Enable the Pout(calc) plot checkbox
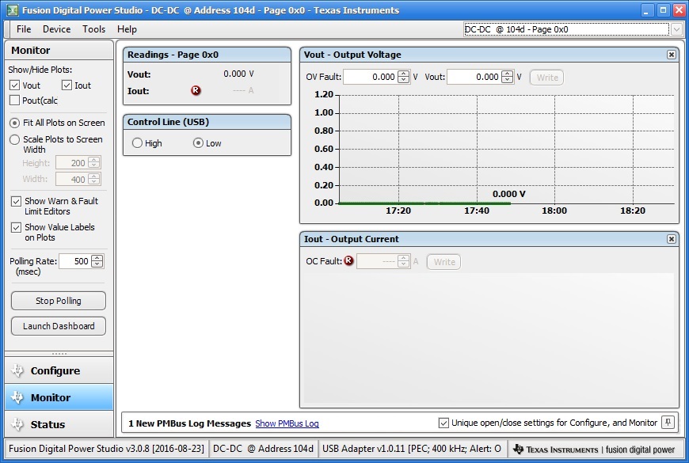689x463 pixels. (x=14, y=101)
